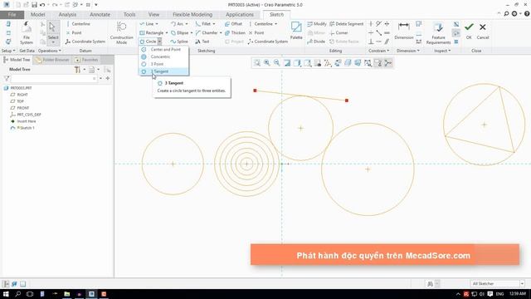Open File Explorer from taskbar

pyautogui.click(x=66, y=294)
